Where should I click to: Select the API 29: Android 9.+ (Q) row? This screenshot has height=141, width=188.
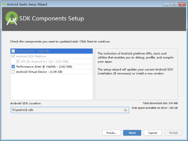52,61
